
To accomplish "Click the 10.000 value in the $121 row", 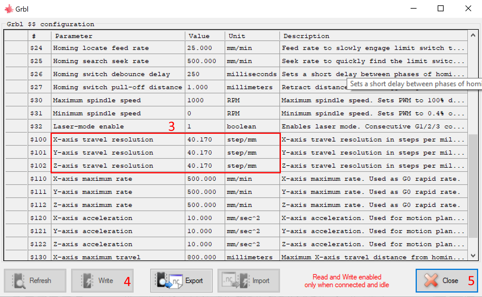I will 205,231.
